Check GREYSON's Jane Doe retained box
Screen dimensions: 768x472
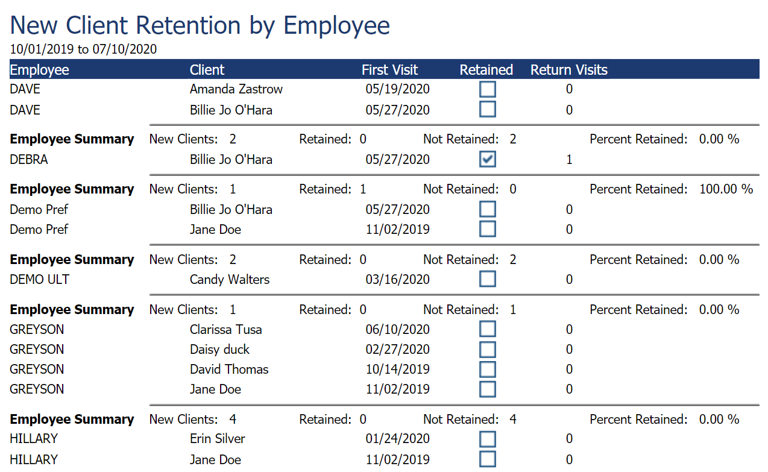(487, 389)
